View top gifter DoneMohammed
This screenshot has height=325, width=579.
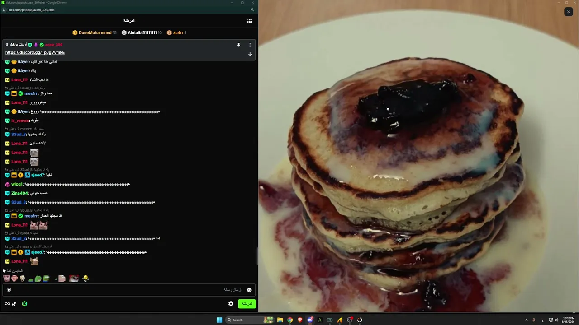tap(95, 32)
